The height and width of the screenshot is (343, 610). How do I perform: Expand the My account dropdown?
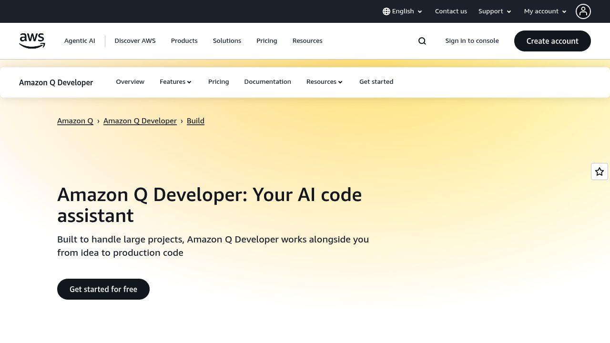coord(544,11)
